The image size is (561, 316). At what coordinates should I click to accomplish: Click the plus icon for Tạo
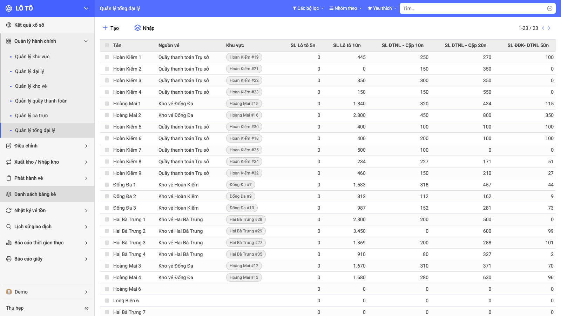(x=105, y=28)
